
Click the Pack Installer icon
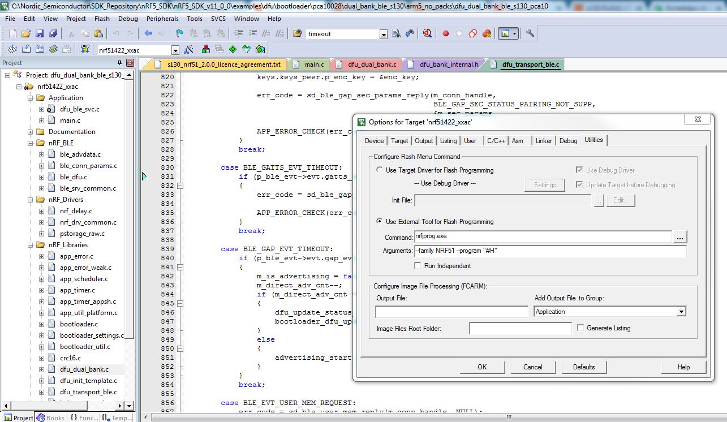click(x=260, y=50)
